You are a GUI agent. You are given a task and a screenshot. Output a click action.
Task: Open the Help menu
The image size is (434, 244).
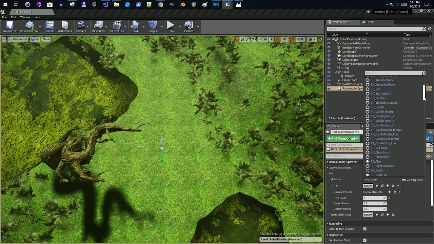37,17
